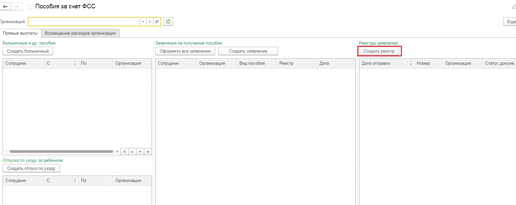Move up one row in sick leaves list

pyautogui.click(x=132, y=152)
